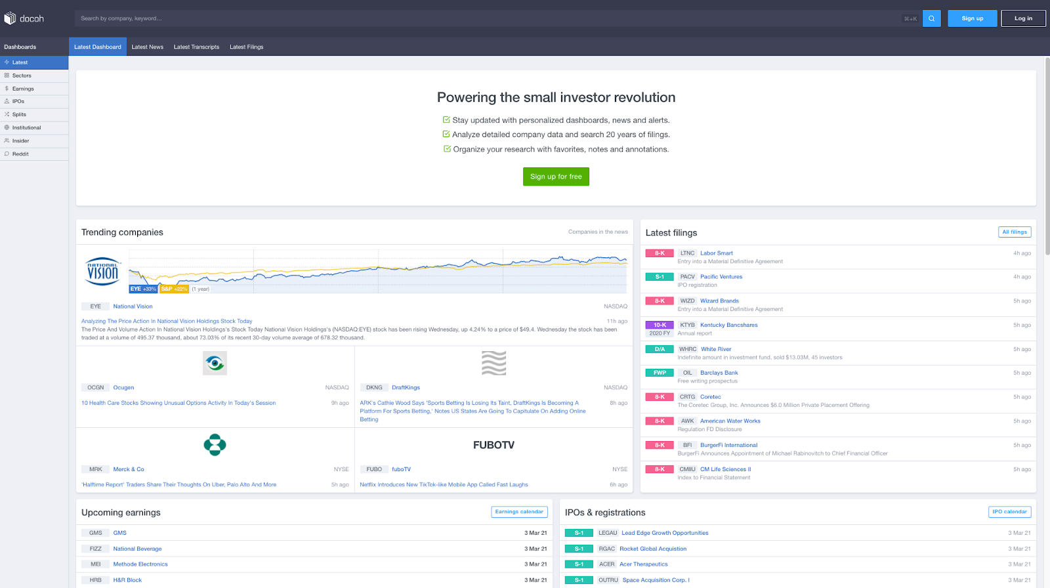
Task: Open Lead Edge Growth Opportunities link
Action: click(665, 533)
